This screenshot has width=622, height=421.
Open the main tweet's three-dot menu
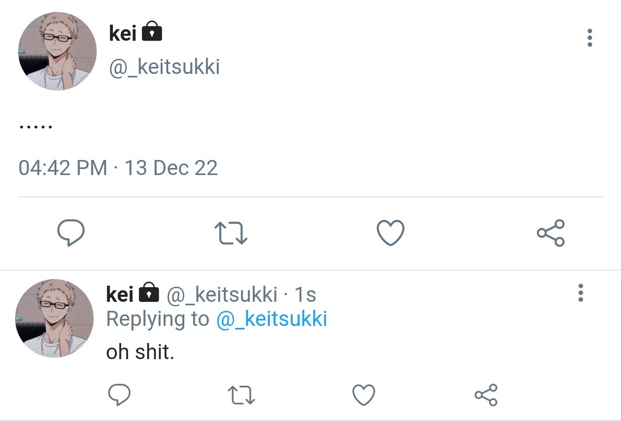(590, 38)
